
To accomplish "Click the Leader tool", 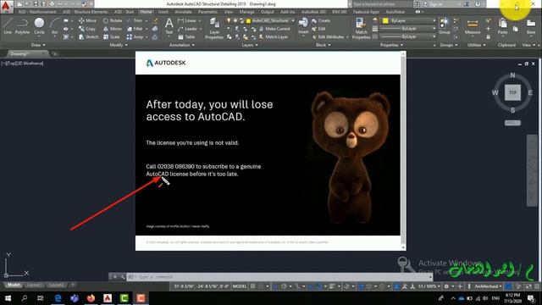I will pos(188,29).
